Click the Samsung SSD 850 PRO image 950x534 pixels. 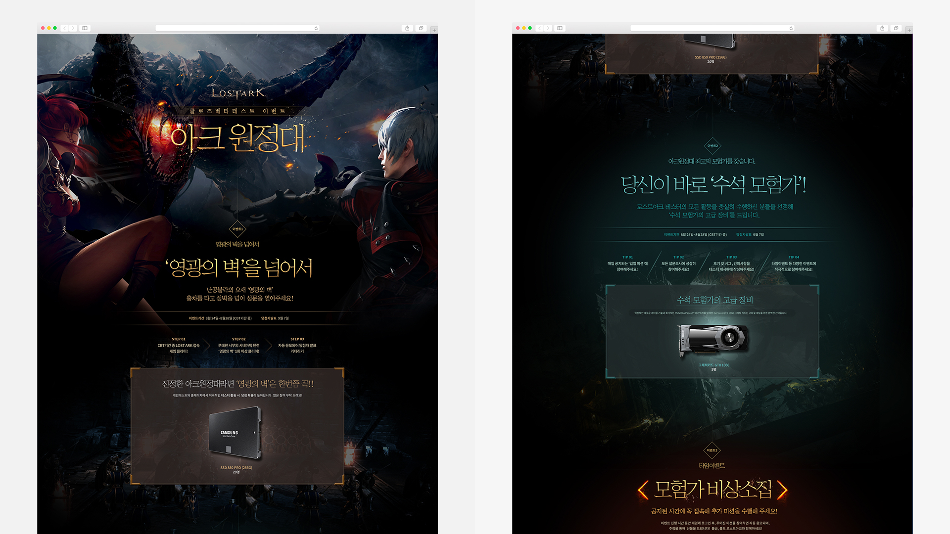coord(235,433)
